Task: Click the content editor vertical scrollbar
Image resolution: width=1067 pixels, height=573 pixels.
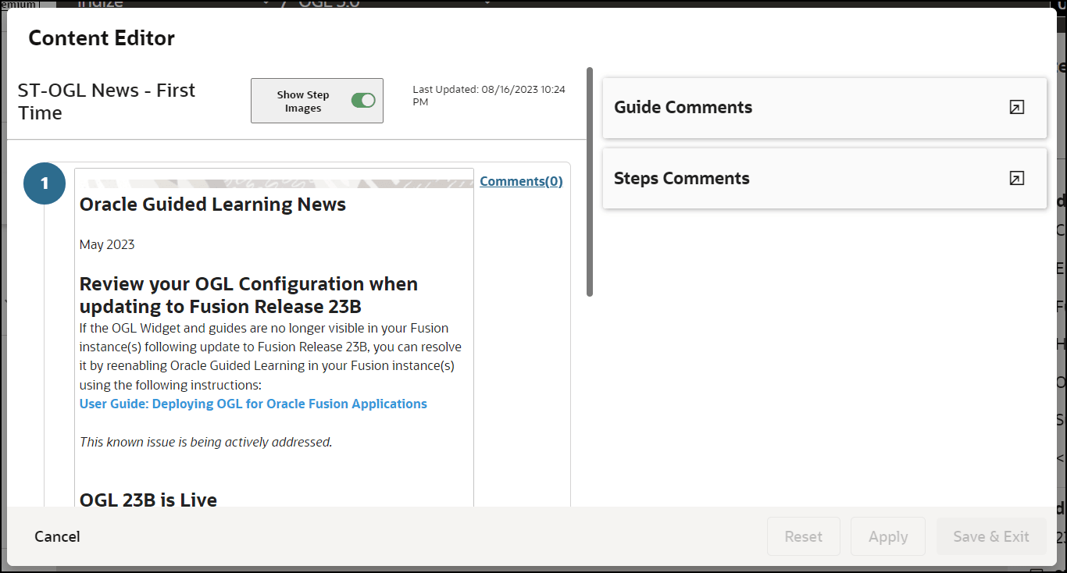Action: point(590,182)
